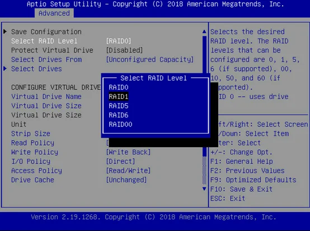Screen dimensions: 310x231
Task: Select Protect Virtual Drive option
Action: pos(52,50)
